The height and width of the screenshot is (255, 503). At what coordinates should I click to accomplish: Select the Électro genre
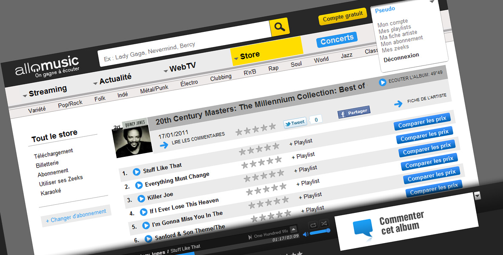(189, 83)
